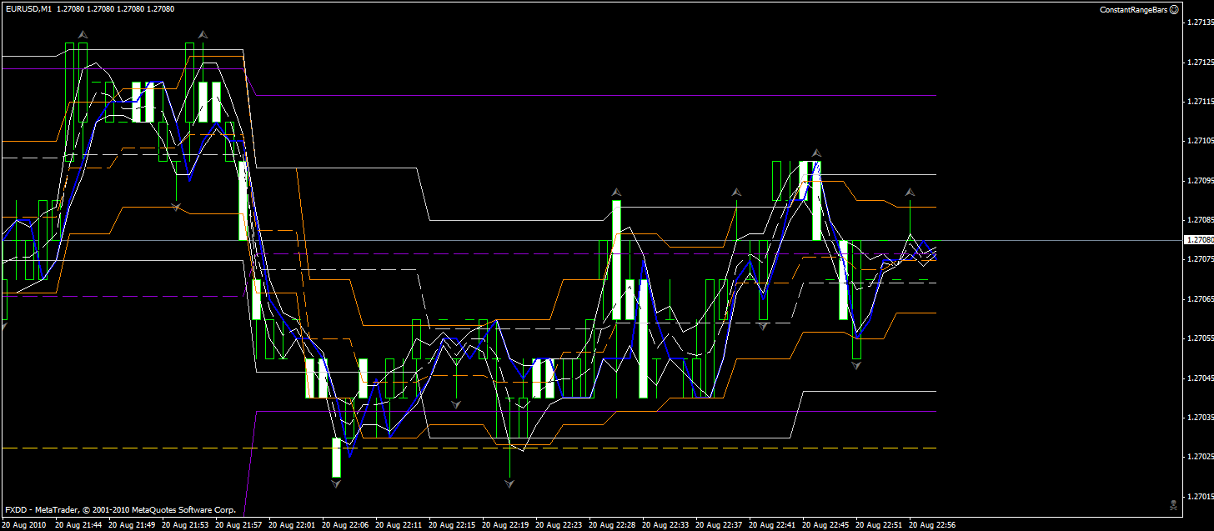Click the highlighted current price label 1.27080

1198,240
